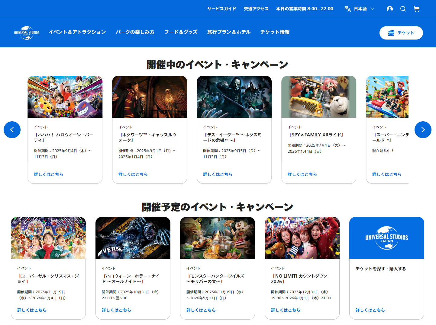Open 交通アクセス link
The height and width of the screenshot is (325, 436).
coord(256,9)
